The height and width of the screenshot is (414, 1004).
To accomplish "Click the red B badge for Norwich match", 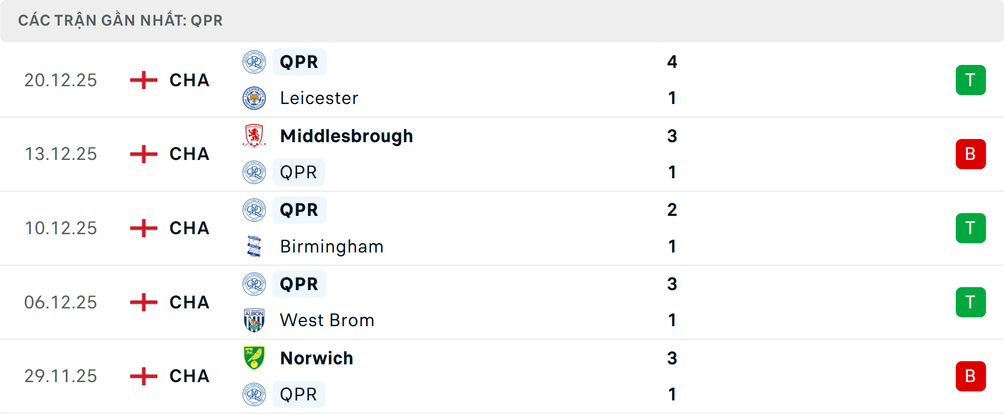I will click(x=971, y=376).
